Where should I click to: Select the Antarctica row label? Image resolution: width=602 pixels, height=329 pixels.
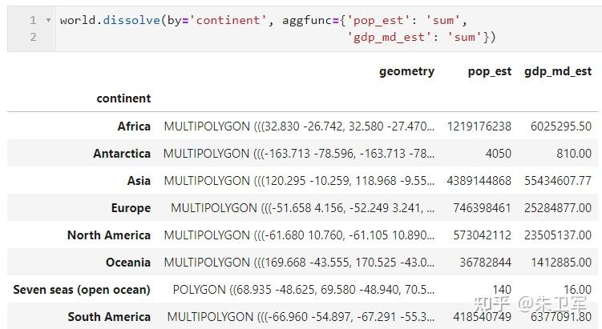point(121,153)
